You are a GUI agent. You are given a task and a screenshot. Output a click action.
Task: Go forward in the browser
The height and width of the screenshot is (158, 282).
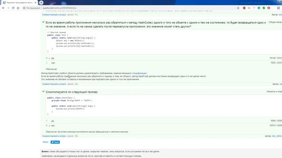8,8
